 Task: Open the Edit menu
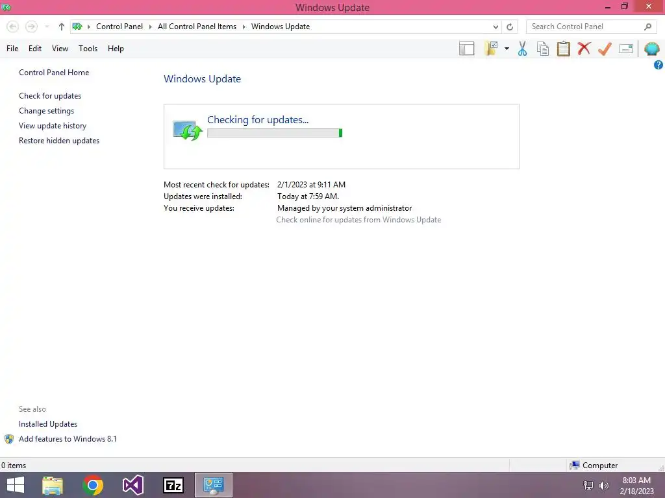click(x=35, y=49)
